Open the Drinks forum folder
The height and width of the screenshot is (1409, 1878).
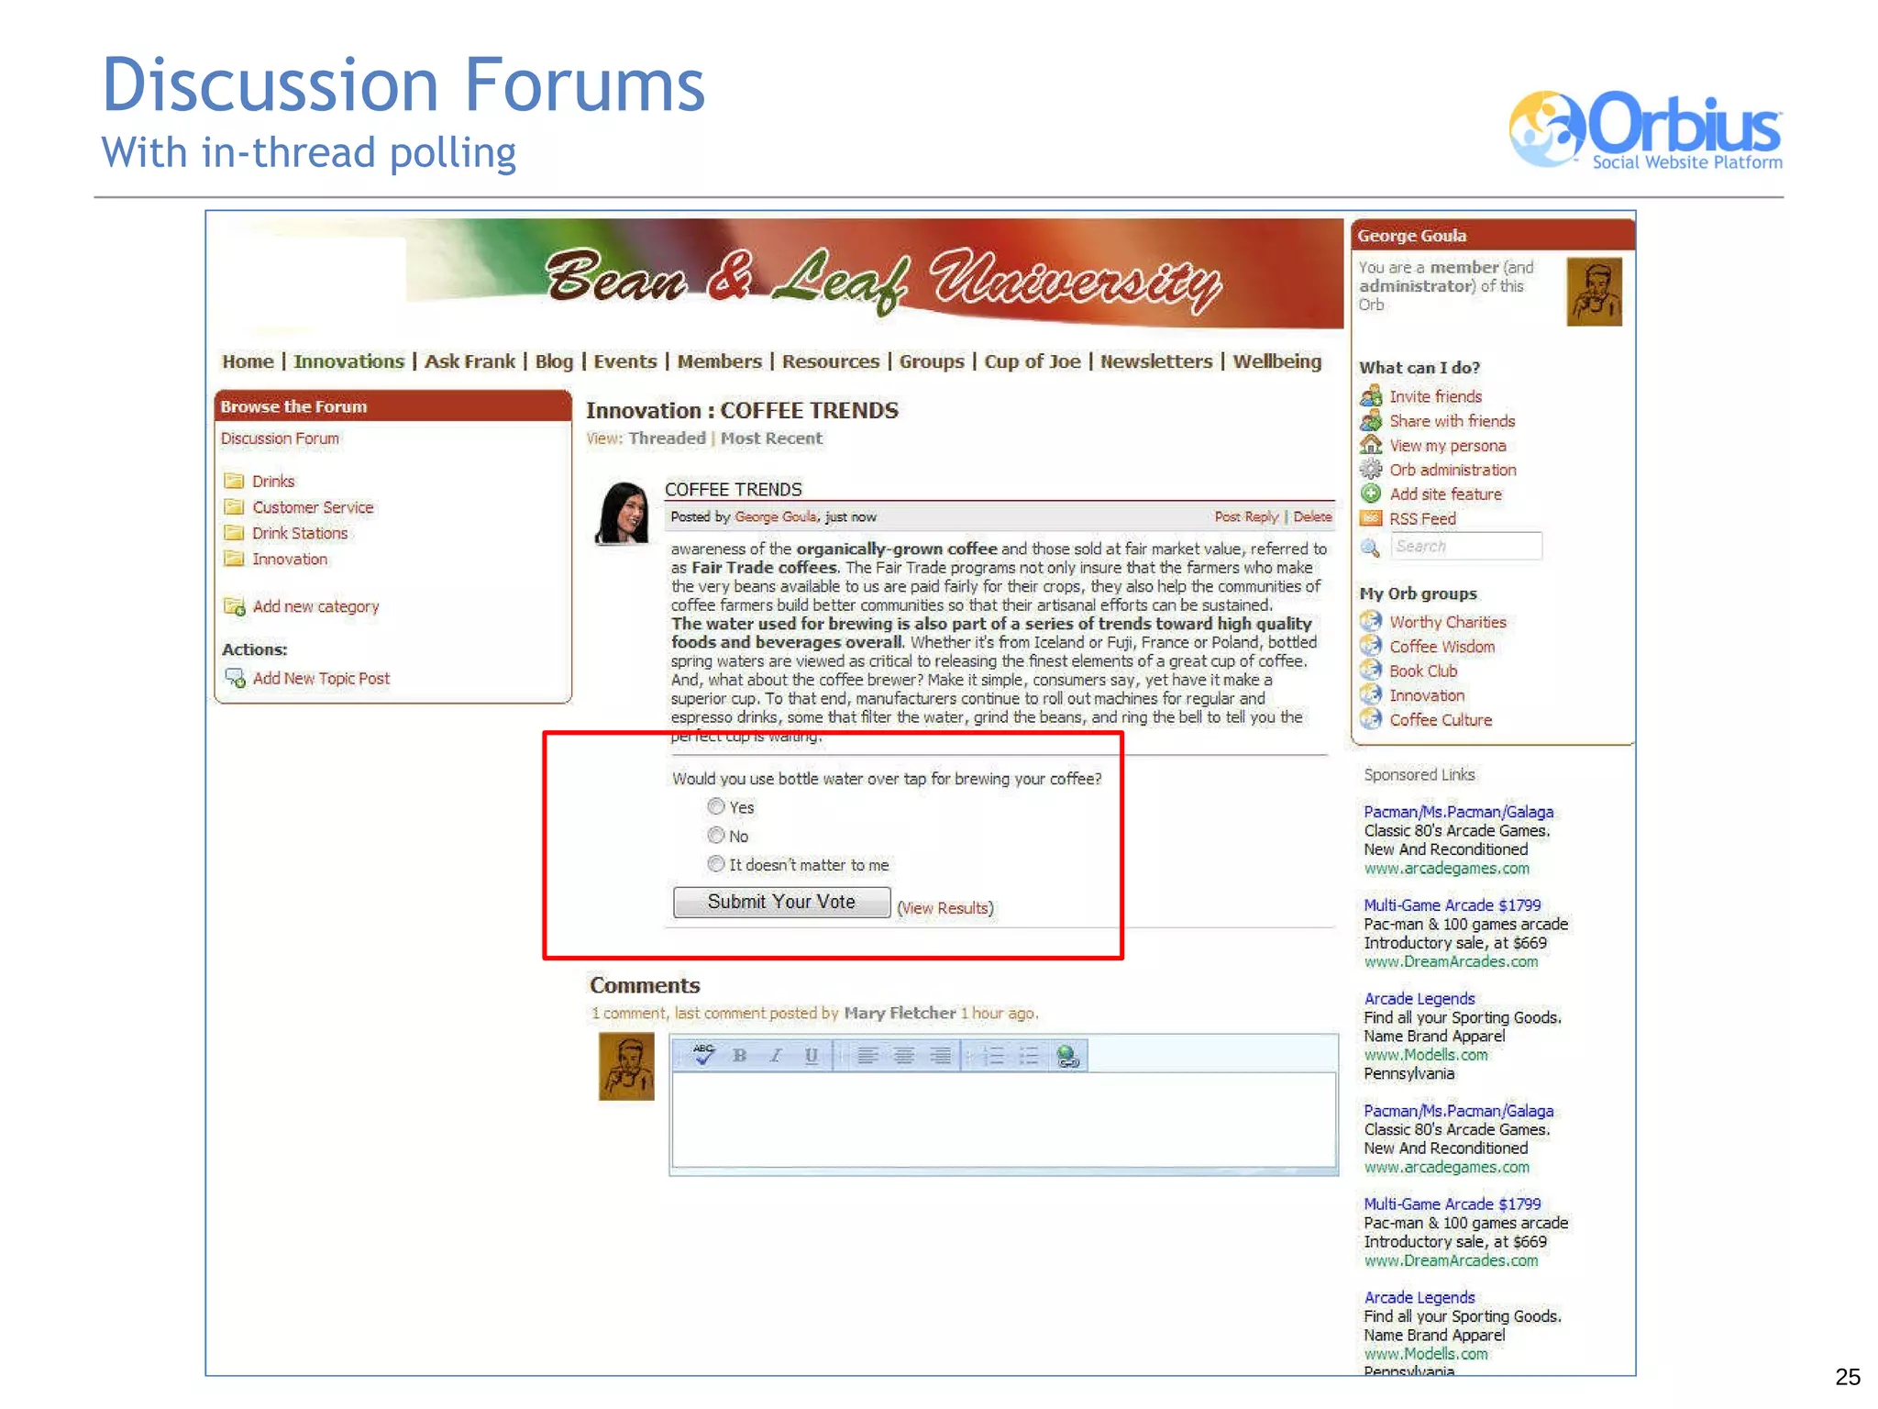(x=273, y=481)
